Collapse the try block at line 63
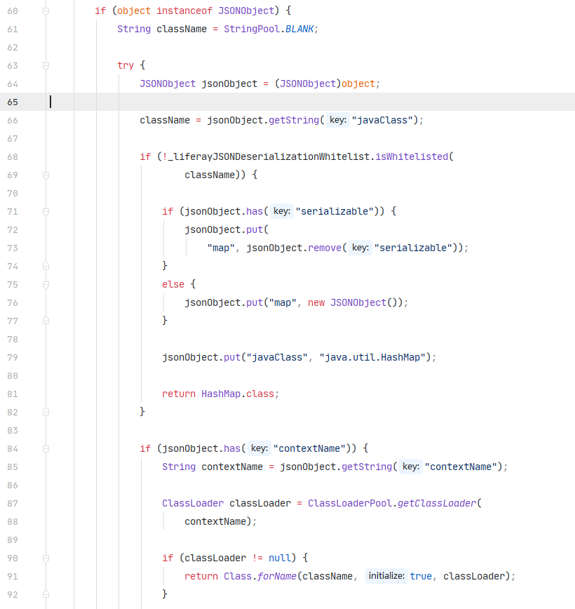Image resolution: width=575 pixels, height=609 pixels. 46,66
